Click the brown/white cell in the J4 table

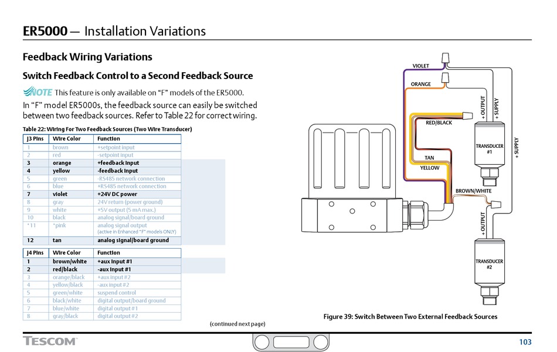point(70,261)
